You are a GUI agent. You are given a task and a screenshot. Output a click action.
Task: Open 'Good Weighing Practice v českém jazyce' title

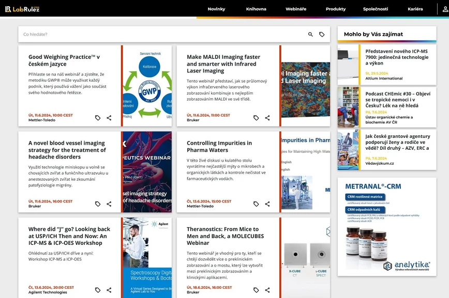[x=64, y=60]
